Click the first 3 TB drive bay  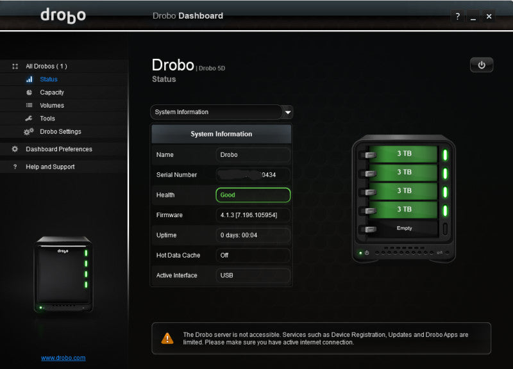tap(404, 154)
